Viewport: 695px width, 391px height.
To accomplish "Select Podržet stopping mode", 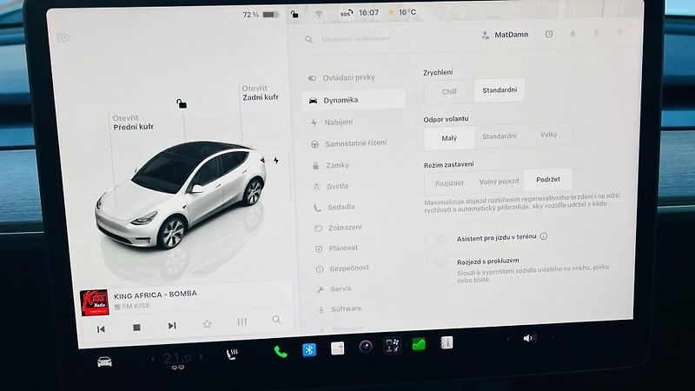I will (548, 180).
